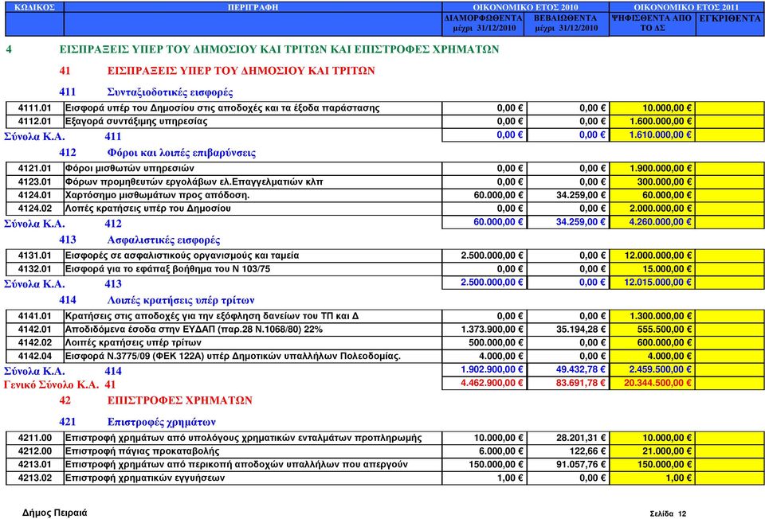Click code cell 4124.02
The width and height of the screenshot is (765, 519).
pos(34,209)
